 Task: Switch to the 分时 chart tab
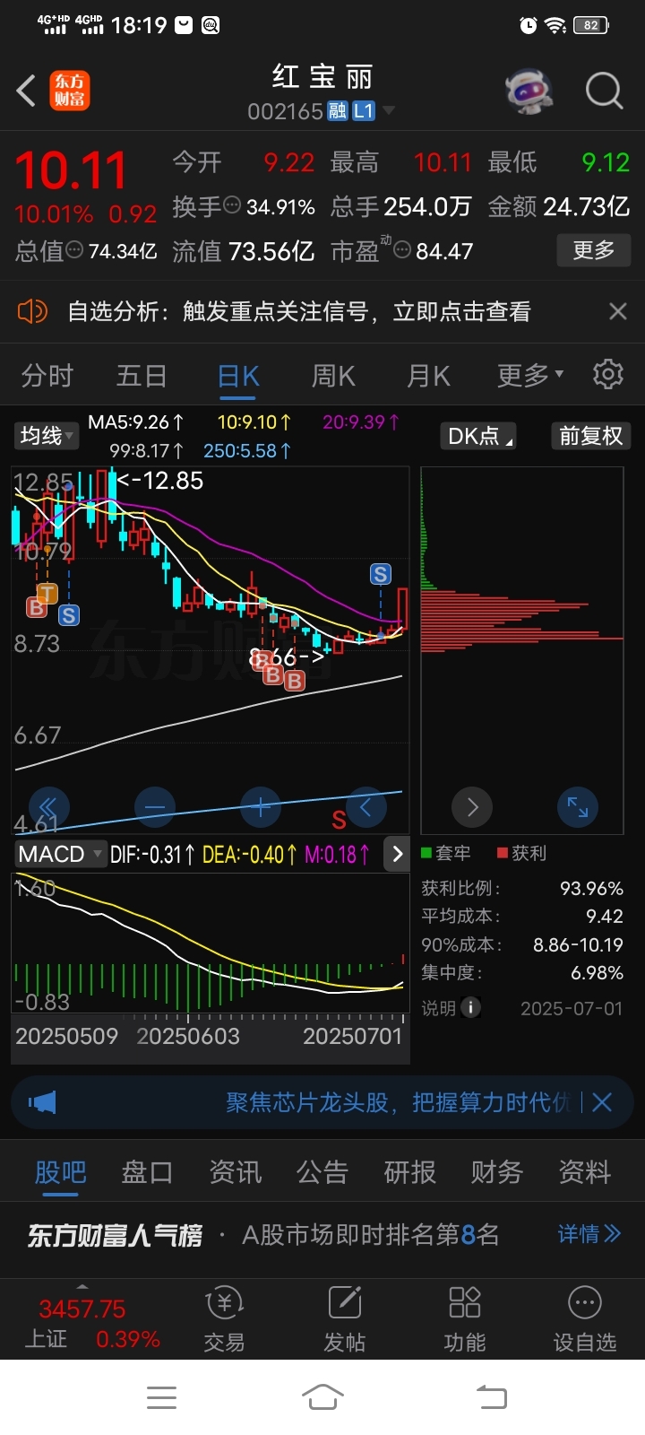[x=47, y=375]
